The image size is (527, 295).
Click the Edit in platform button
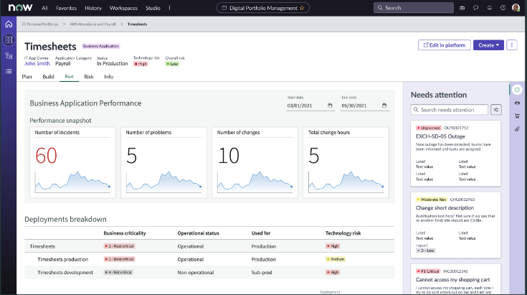pos(444,45)
